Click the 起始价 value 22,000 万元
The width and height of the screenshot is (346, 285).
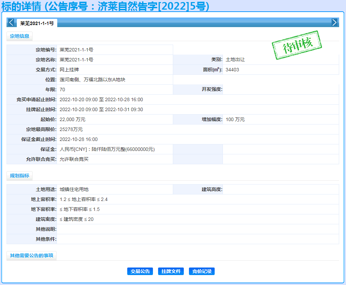(x=73, y=119)
